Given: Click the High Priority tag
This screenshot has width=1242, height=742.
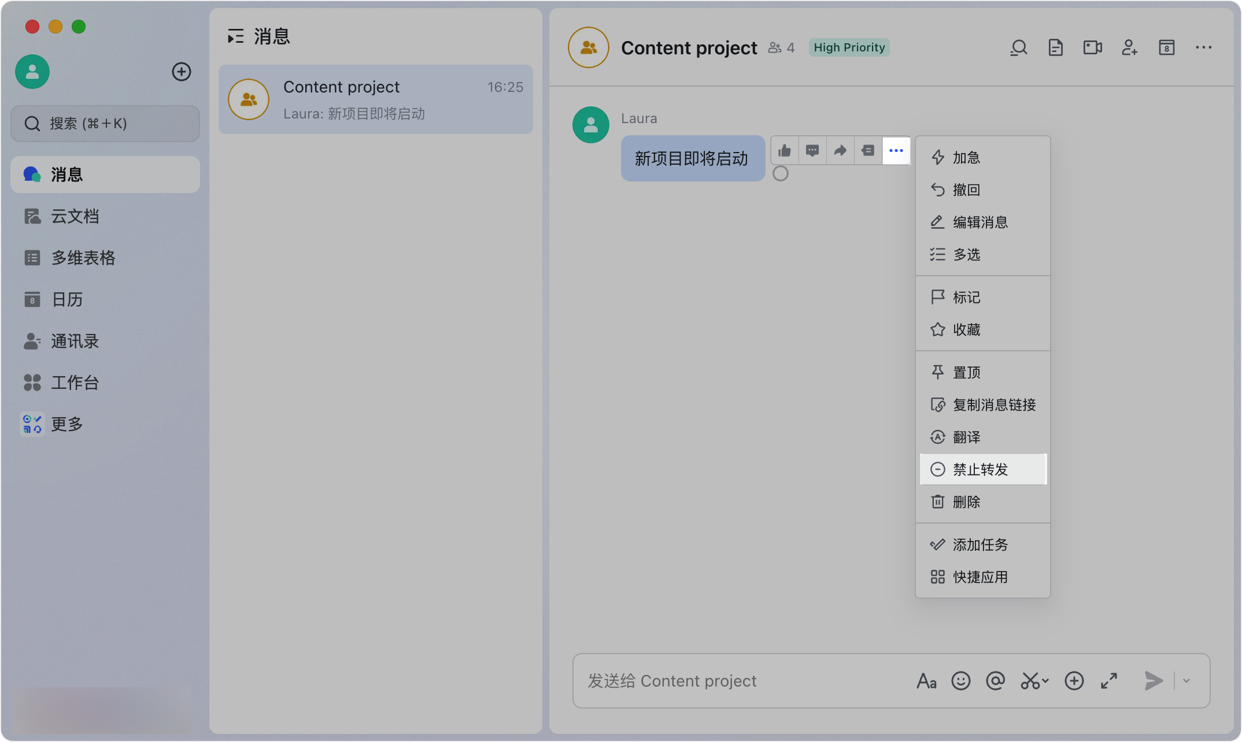Looking at the screenshot, I should [849, 47].
